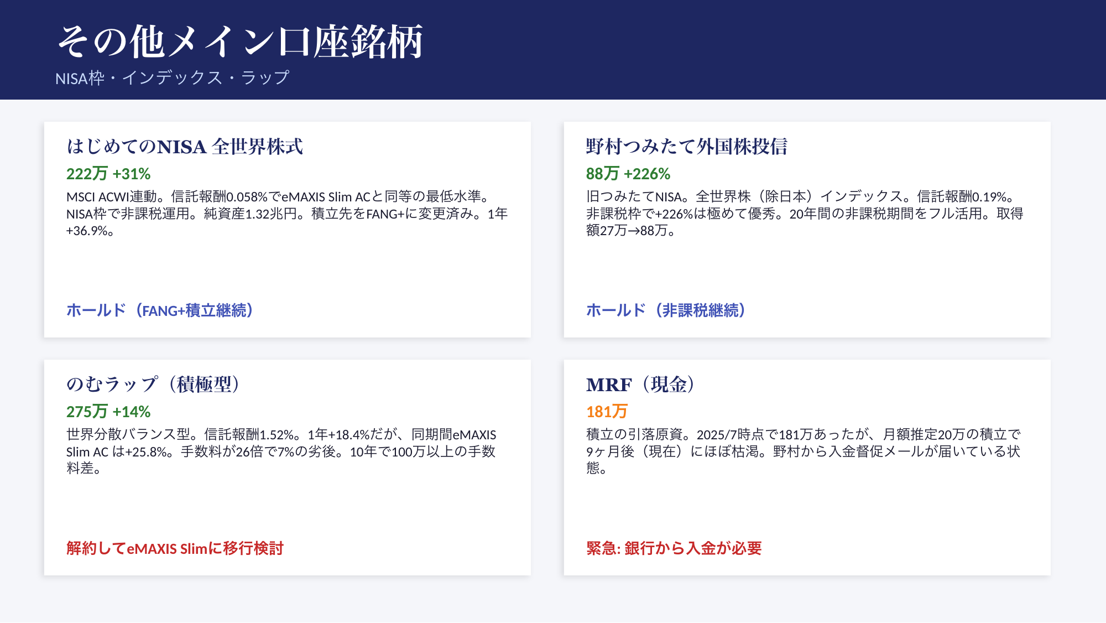Click the MSCI ACWI連動 description paragraph

click(286, 214)
